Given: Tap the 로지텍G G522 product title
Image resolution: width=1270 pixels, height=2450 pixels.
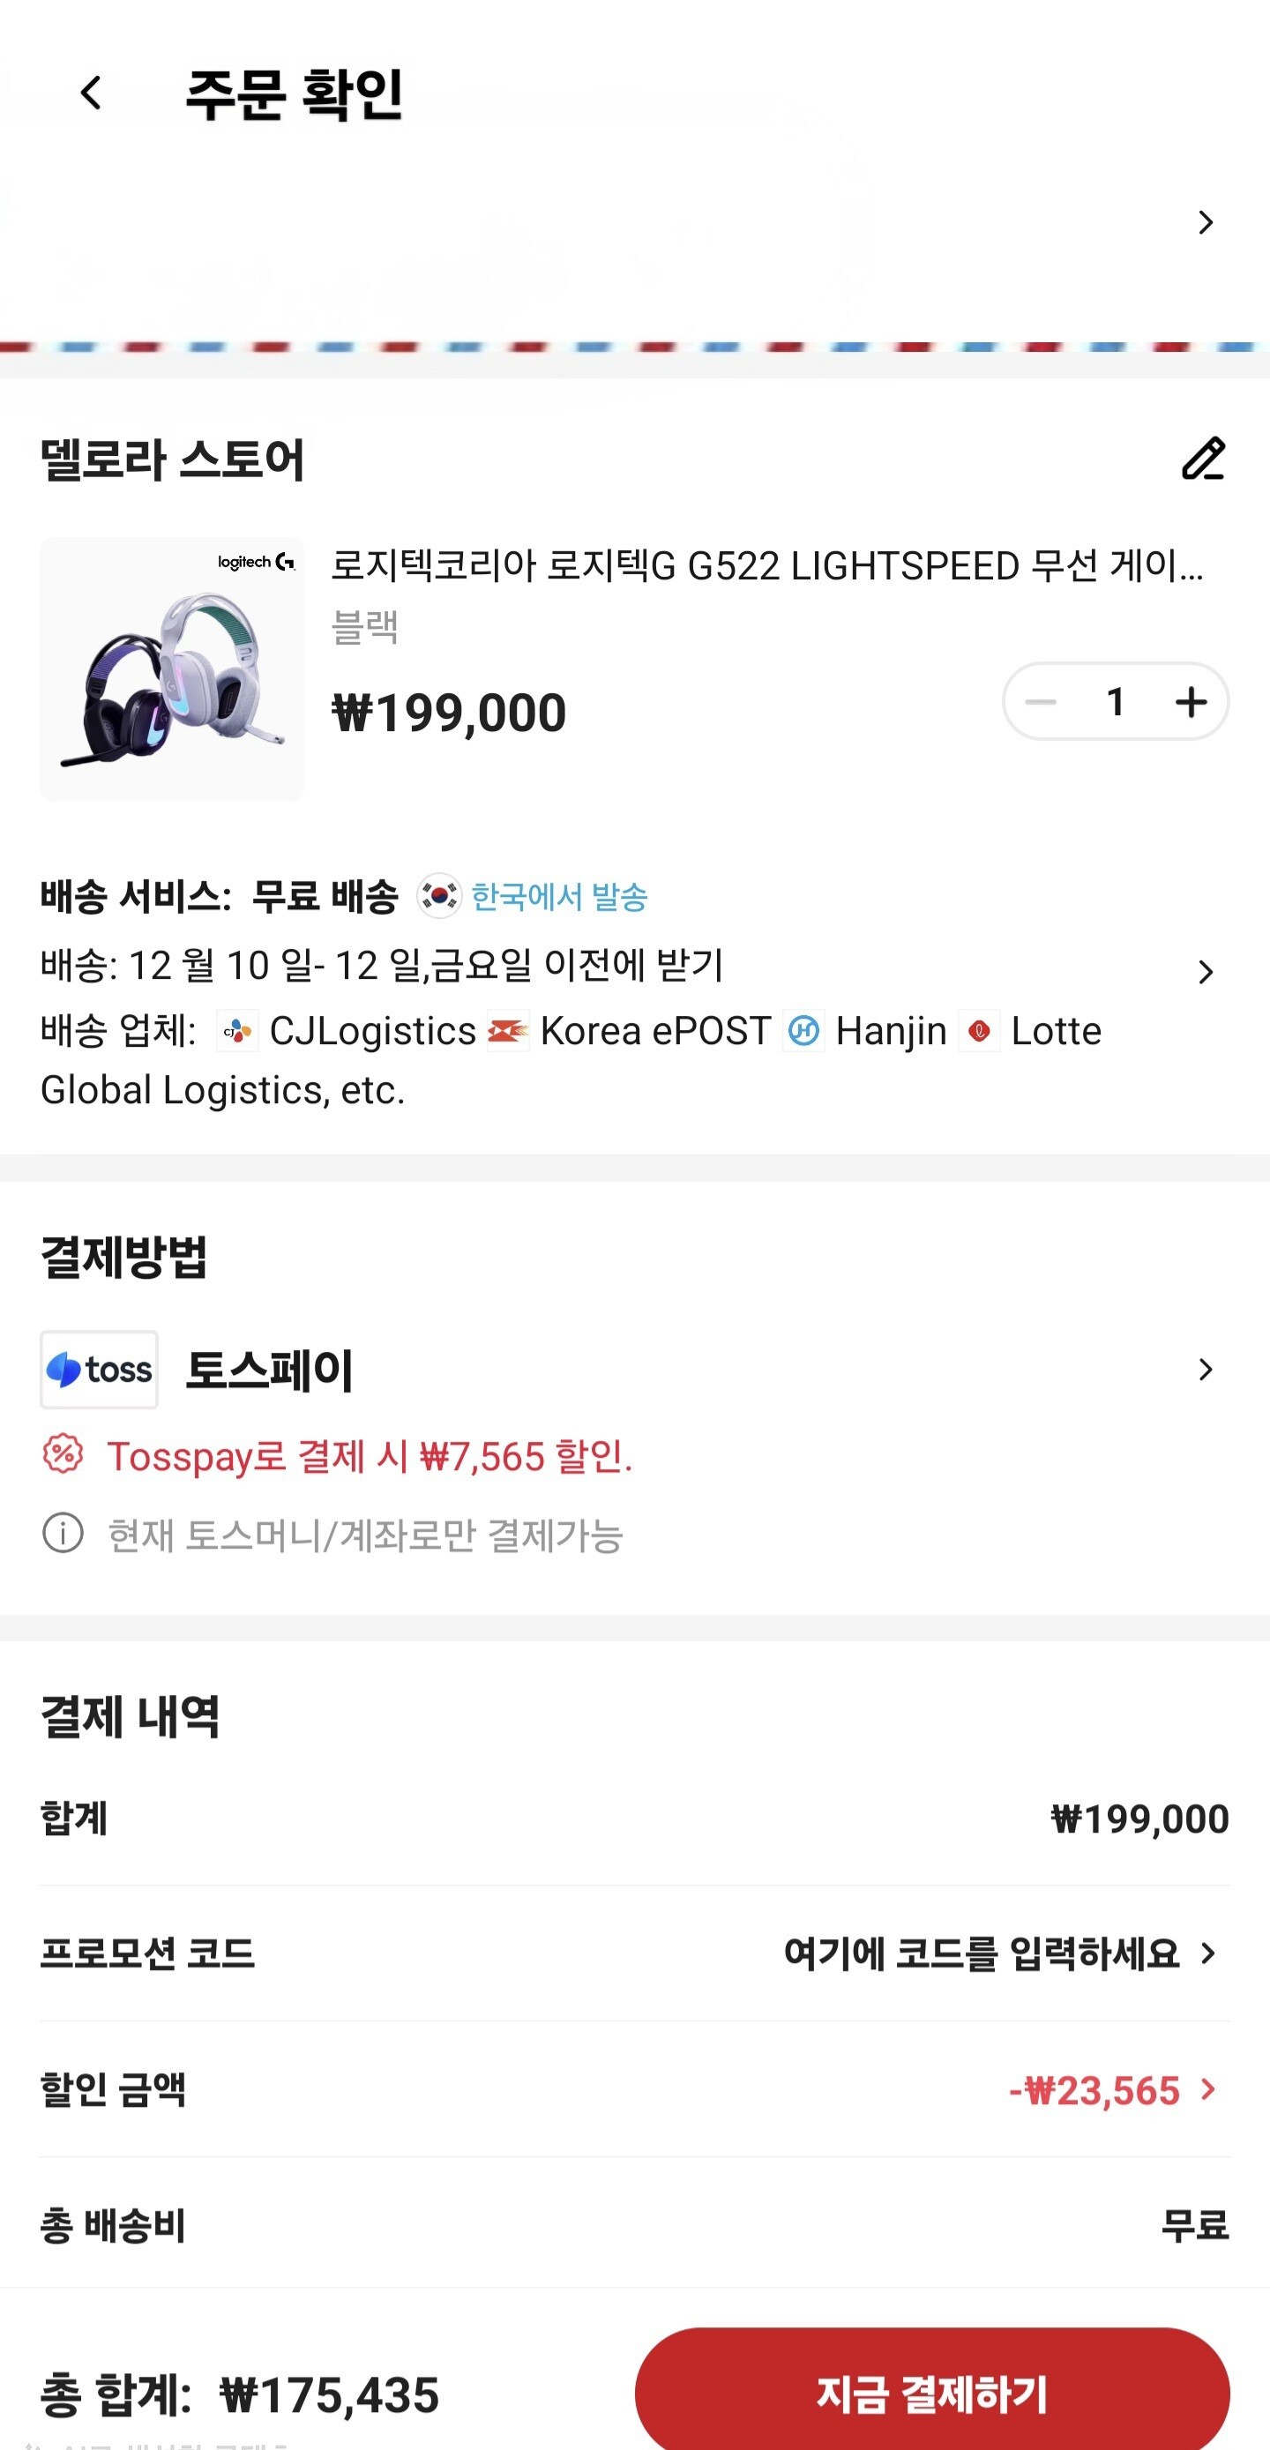Looking at the screenshot, I should 766,566.
